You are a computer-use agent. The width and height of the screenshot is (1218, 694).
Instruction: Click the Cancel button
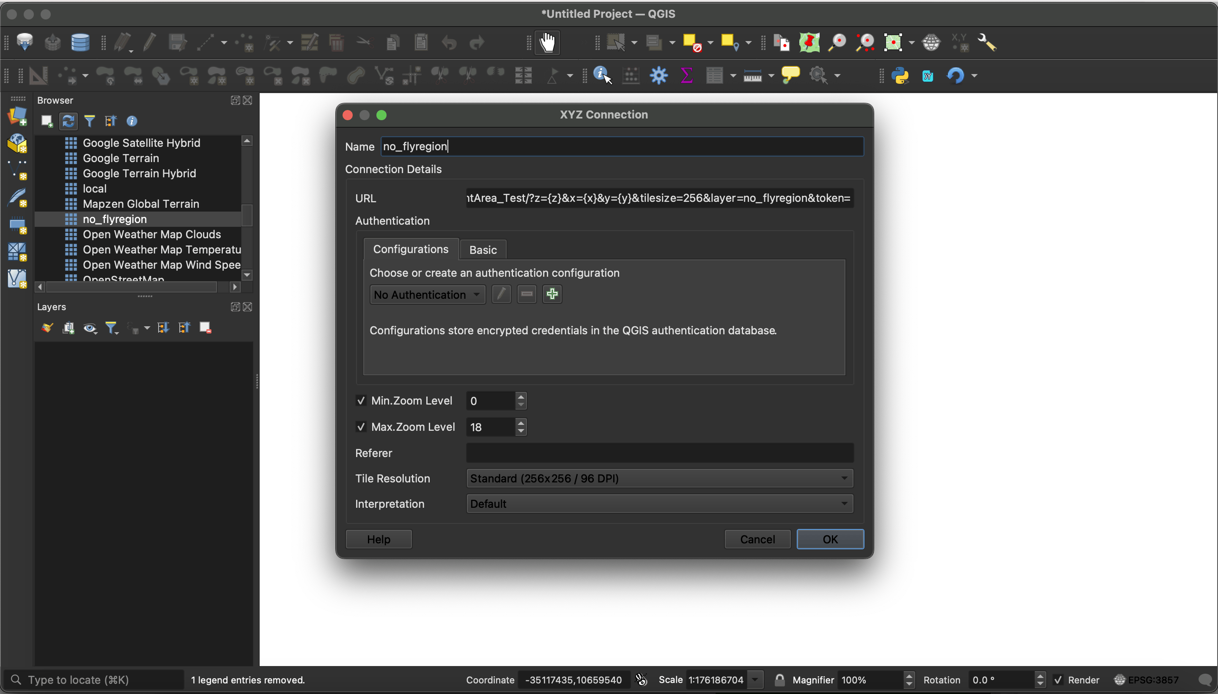(757, 539)
